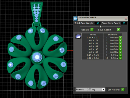
Task: Select the 1.37 X 1.21 size cell
Action: pyautogui.click(x=92, y=38)
